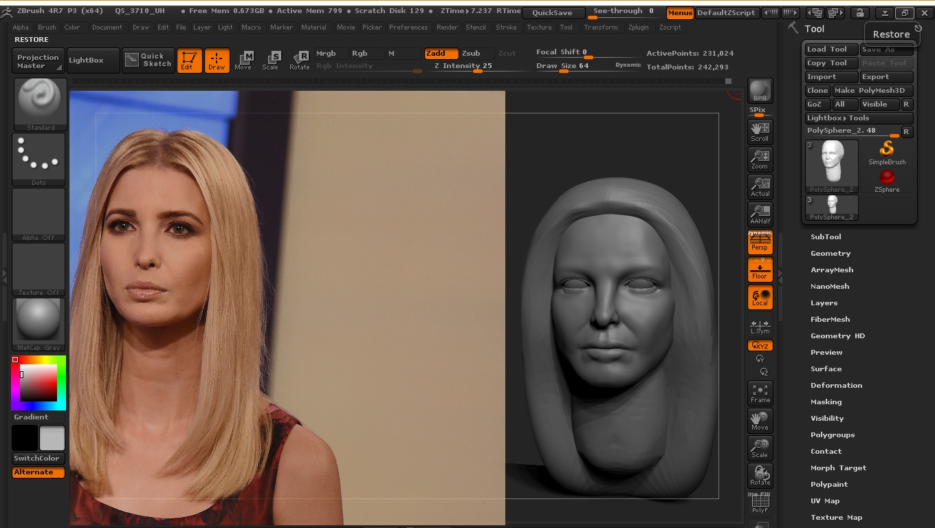Click the BPR render icon
Screen dimensions: 935x528
pos(760,90)
